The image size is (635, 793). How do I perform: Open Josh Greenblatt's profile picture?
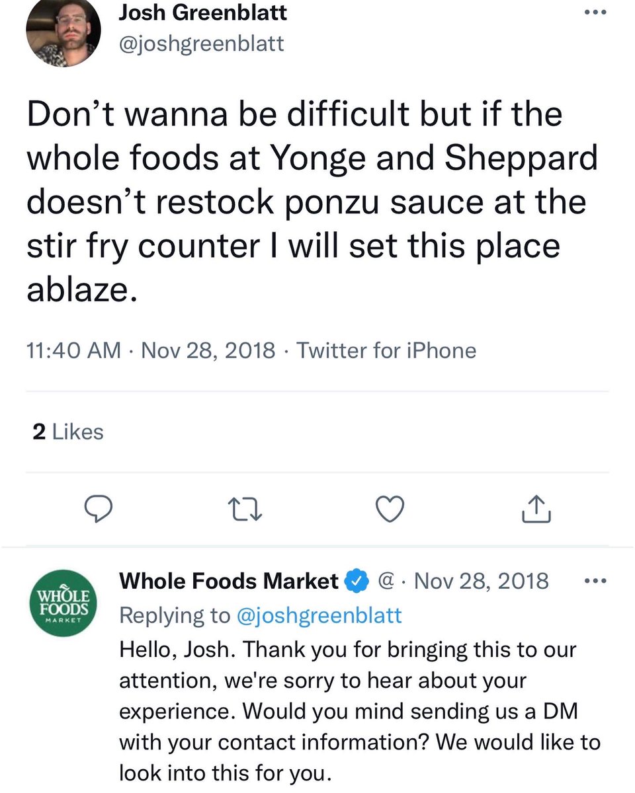63,31
